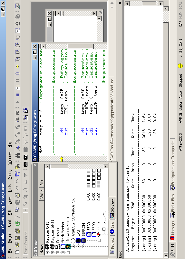Expand the CPU tree node
This screenshot has width=185, height=259.
(x=78, y=246)
